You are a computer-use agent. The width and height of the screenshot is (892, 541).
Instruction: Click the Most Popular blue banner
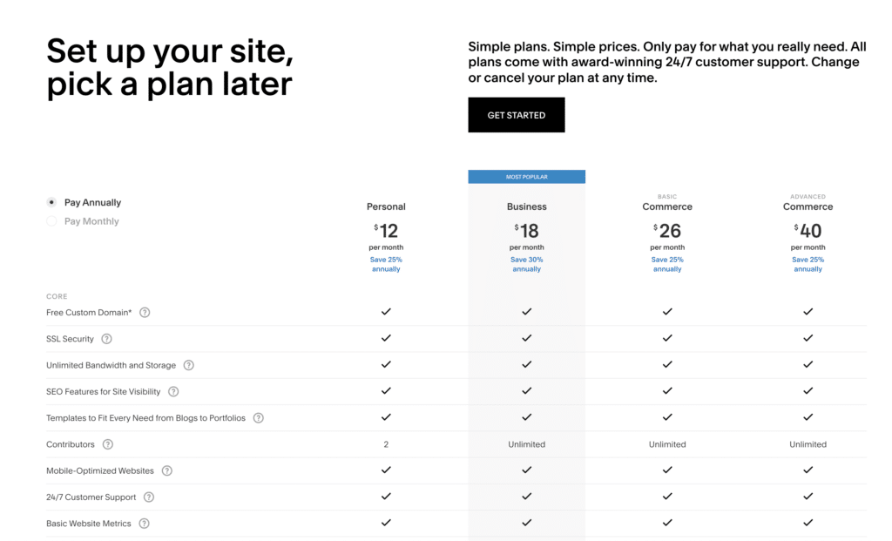(527, 177)
